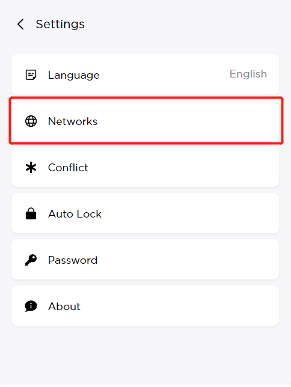Open the Language settings label

pyautogui.click(x=74, y=75)
